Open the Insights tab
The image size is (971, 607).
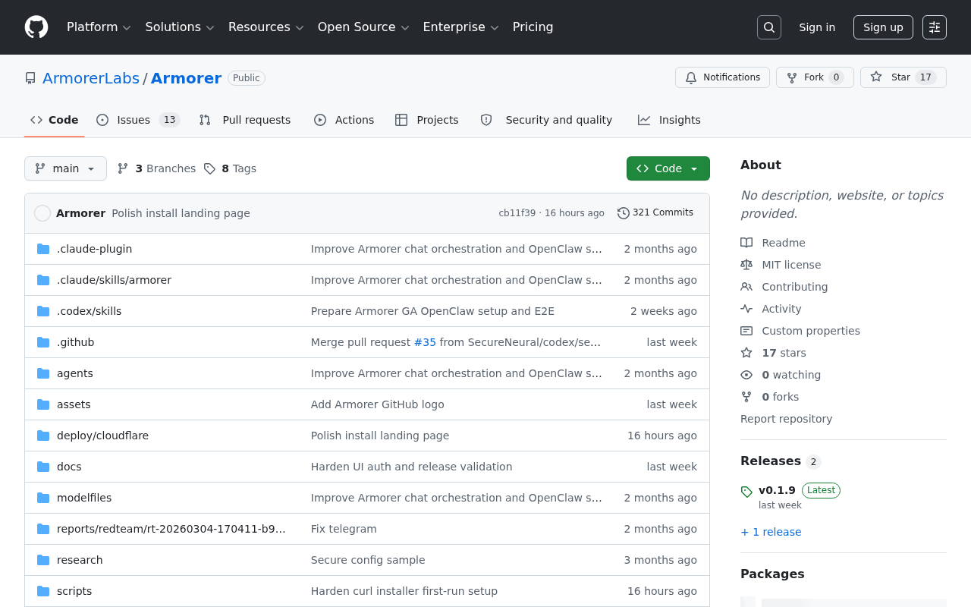pos(669,120)
